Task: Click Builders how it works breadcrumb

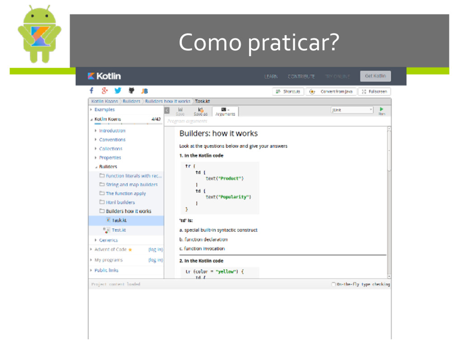Action: click(x=168, y=101)
